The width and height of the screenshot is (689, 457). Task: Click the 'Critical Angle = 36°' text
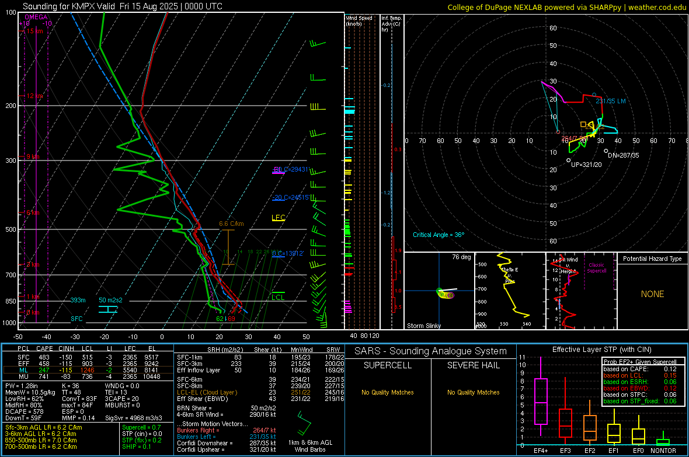(438, 235)
